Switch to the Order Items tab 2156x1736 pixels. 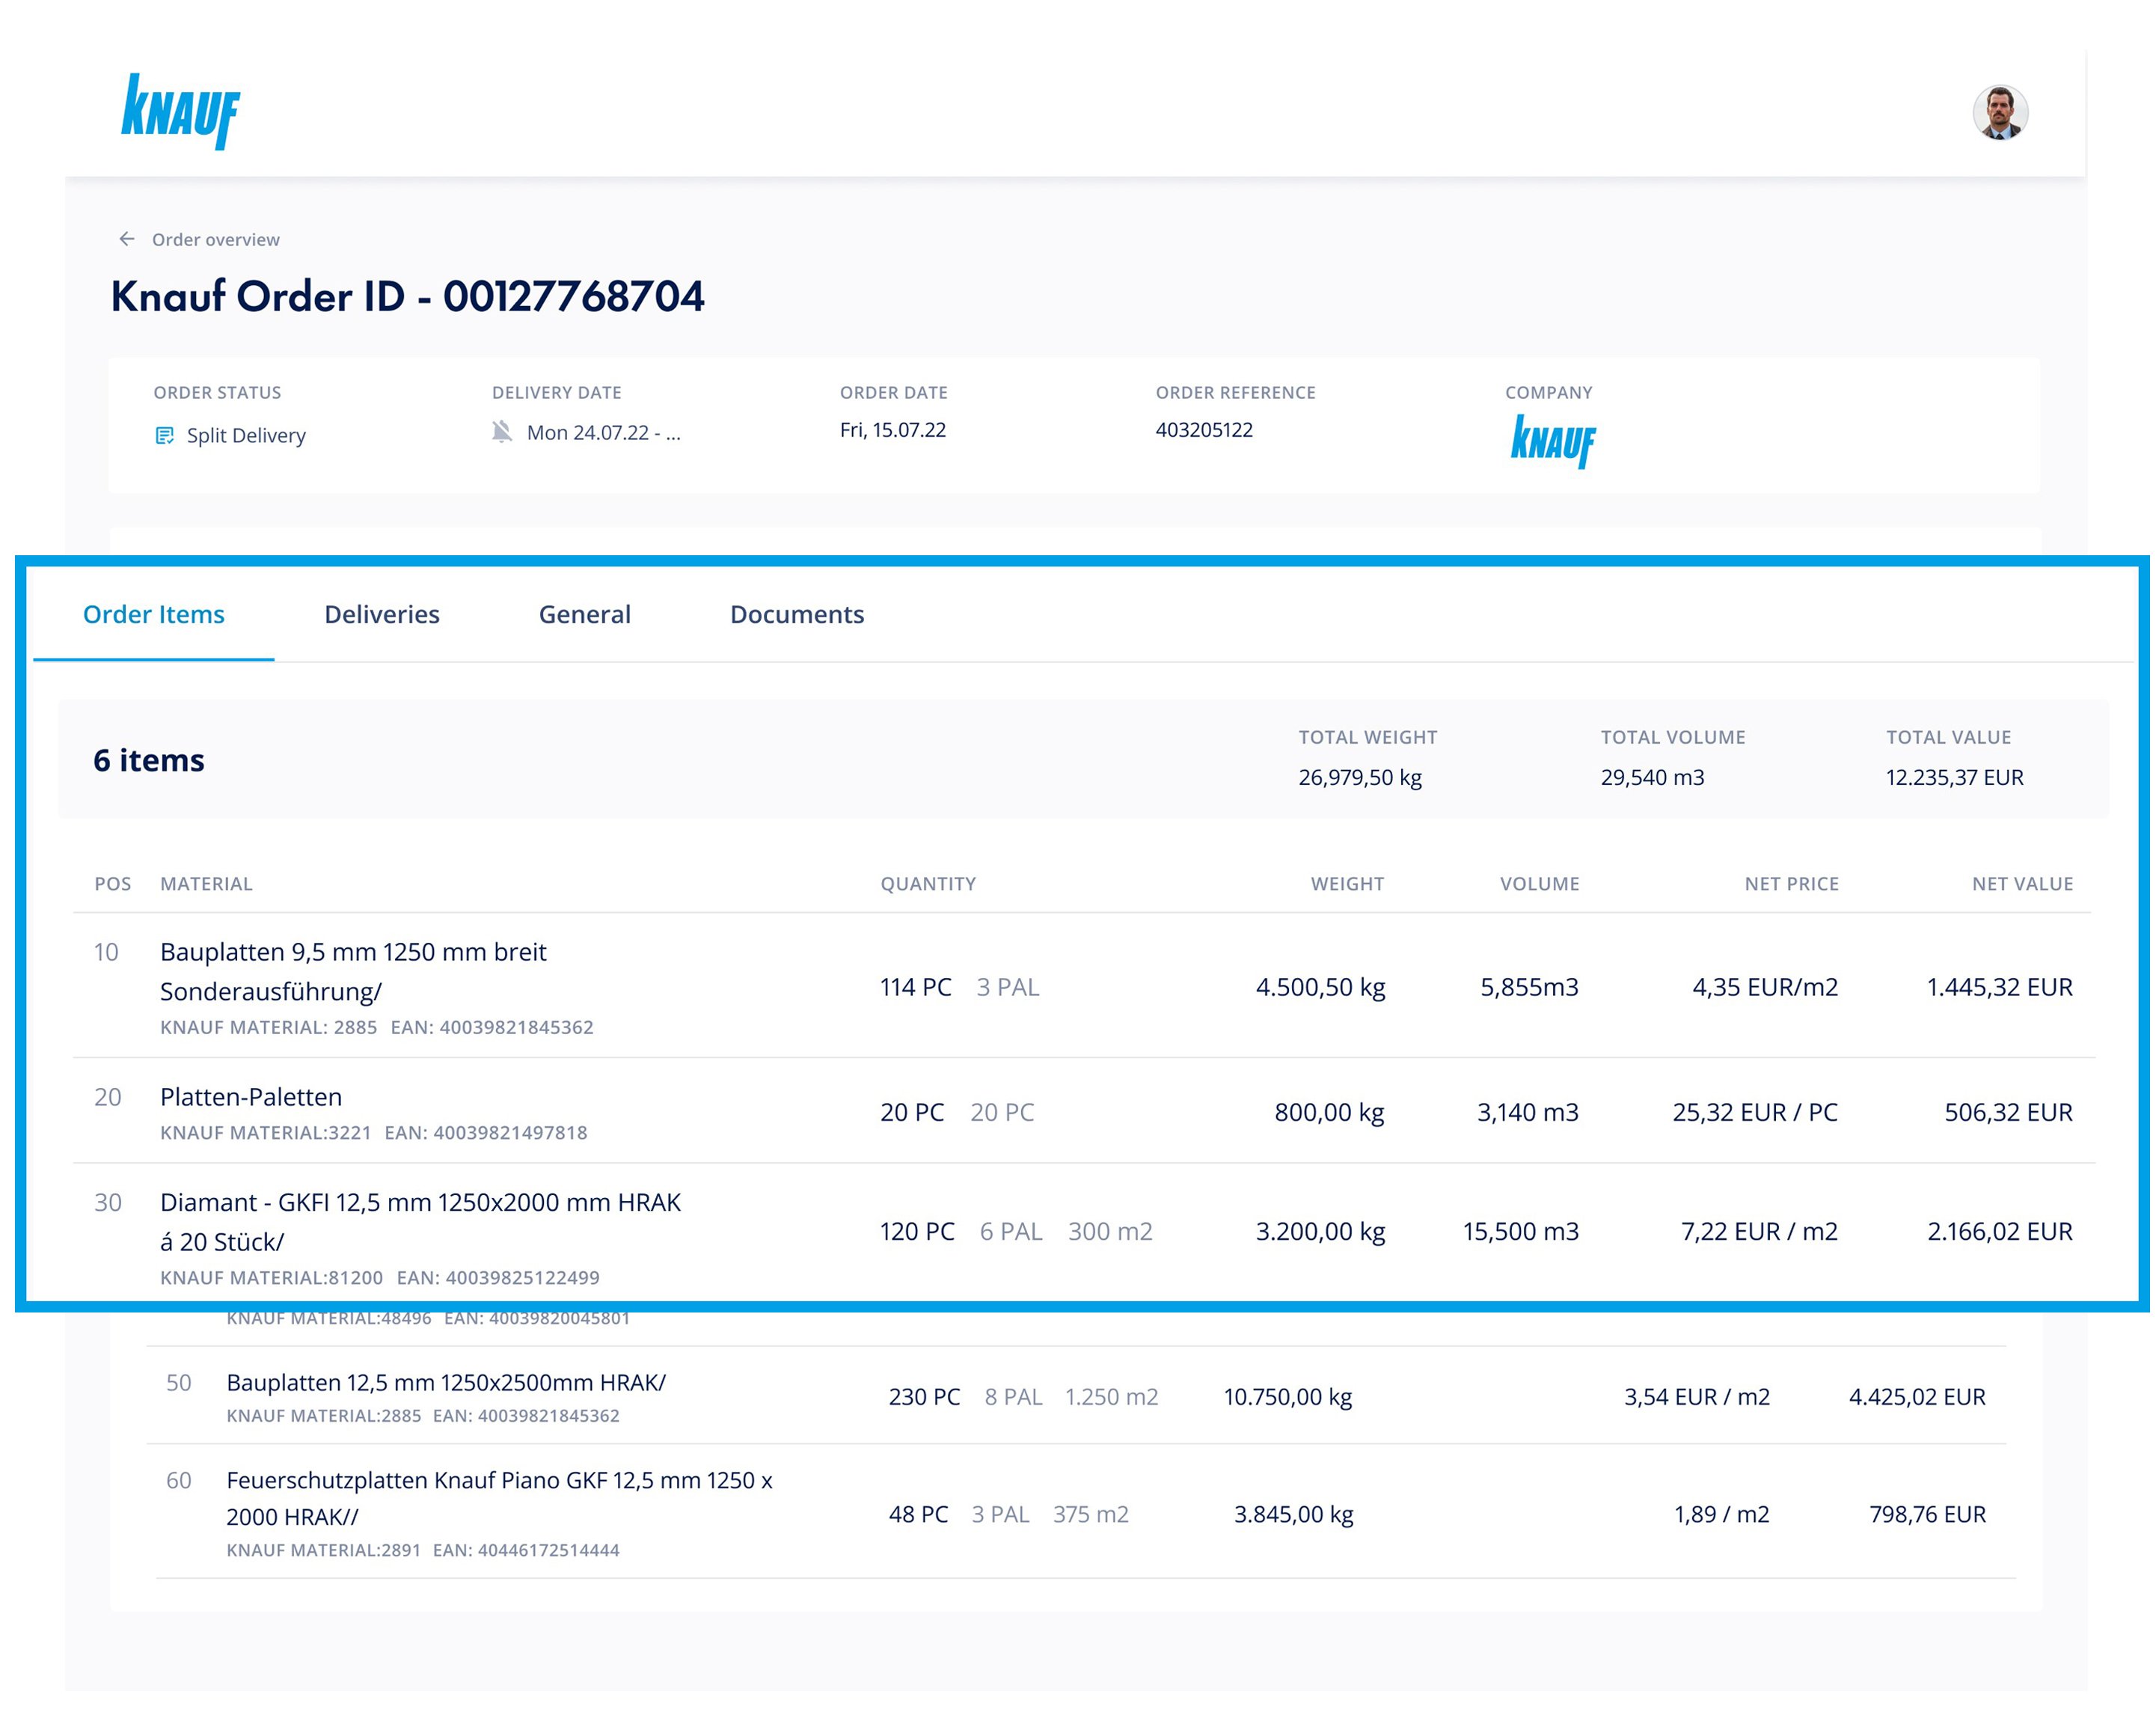point(154,614)
